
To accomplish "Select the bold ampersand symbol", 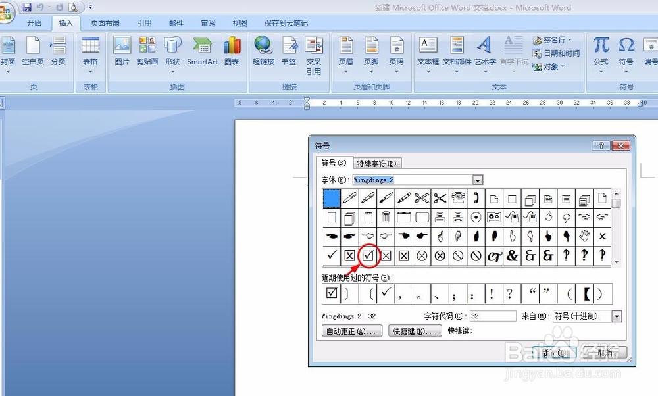I will pyautogui.click(x=512, y=255).
